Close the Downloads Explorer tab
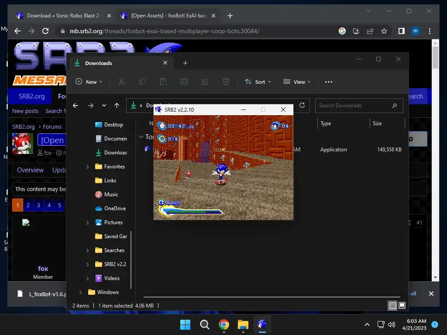Viewport: 447px width, 335px height. pyautogui.click(x=165, y=63)
